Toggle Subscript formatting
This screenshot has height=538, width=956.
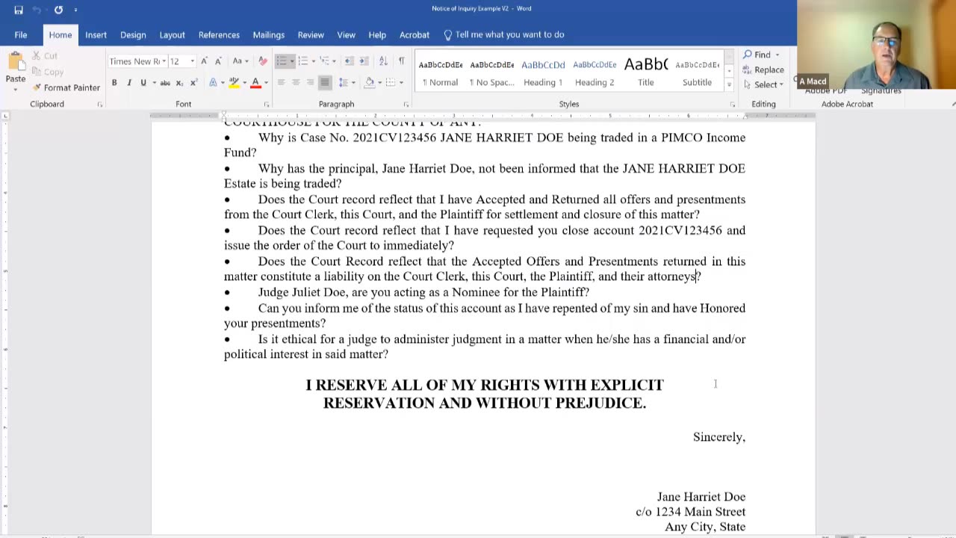(180, 82)
